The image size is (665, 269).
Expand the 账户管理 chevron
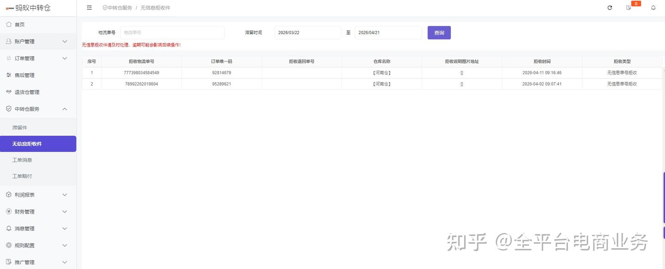(x=65, y=42)
